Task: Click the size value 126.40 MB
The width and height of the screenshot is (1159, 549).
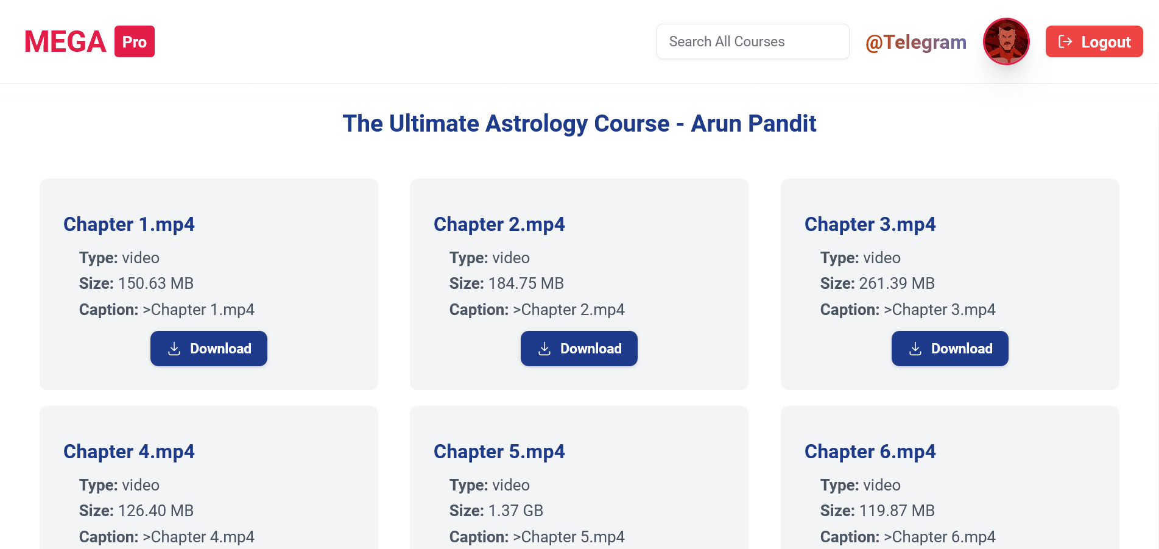Action: pos(156,511)
